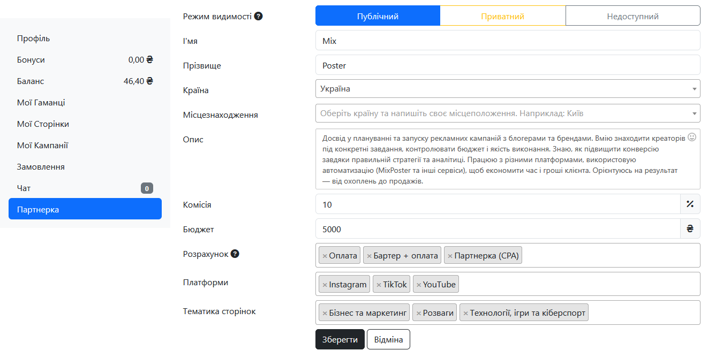Select Публічний visibility mode
This screenshot has width=708, height=358.
pos(378,16)
